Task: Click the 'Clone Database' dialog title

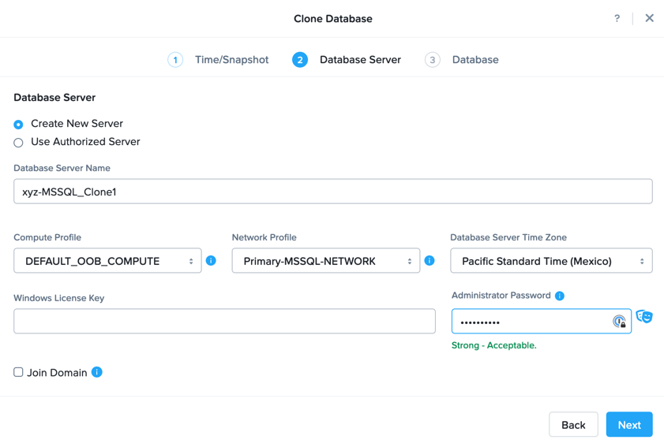Action: pyautogui.click(x=333, y=19)
